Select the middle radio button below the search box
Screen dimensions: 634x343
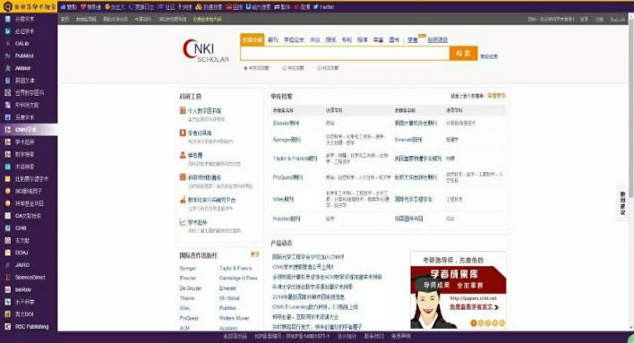[x=284, y=68]
